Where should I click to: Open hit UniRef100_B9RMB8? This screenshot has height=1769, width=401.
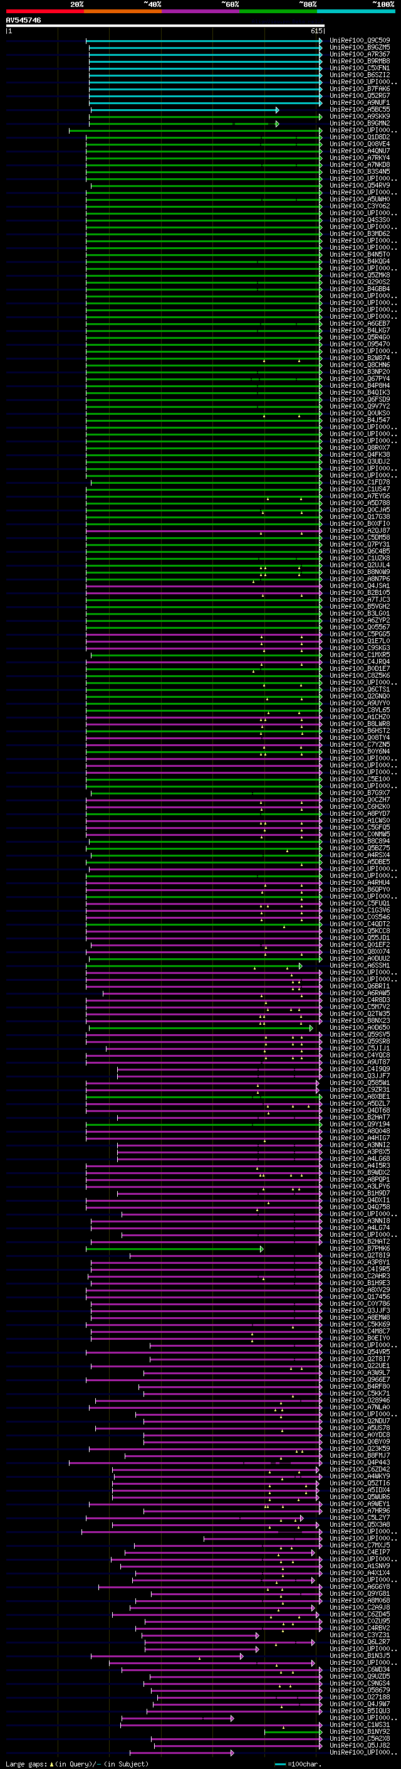(360, 61)
